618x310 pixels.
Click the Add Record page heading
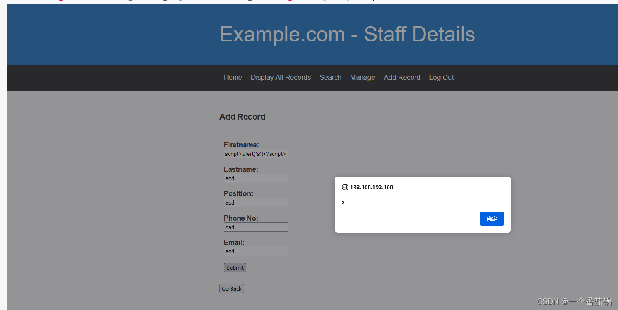pos(242,117)
